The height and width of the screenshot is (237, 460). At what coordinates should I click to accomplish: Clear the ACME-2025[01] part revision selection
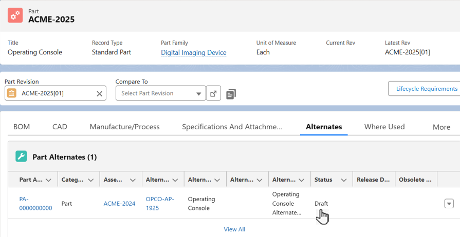(x=100, y=93)
